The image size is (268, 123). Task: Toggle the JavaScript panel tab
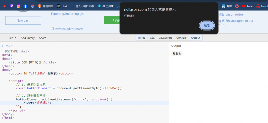[165, 38]
